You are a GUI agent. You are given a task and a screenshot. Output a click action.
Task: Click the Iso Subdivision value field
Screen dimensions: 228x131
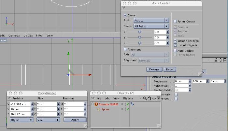coord(182,90)
